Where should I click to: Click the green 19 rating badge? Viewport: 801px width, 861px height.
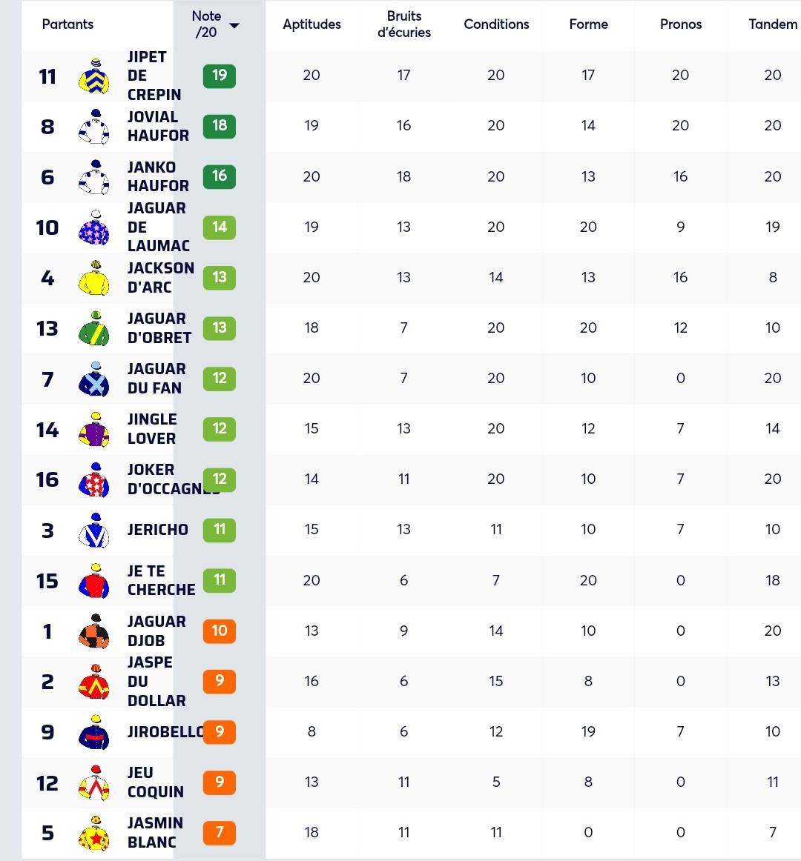(x=220, y=76)
